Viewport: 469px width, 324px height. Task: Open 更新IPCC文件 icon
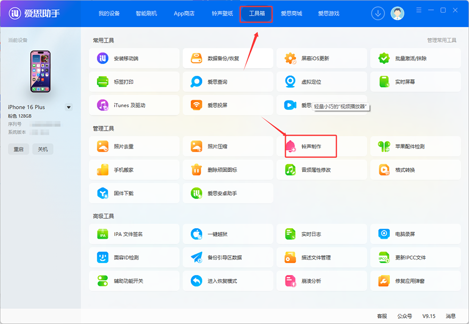pyautogui.click(x=384, y=257)
